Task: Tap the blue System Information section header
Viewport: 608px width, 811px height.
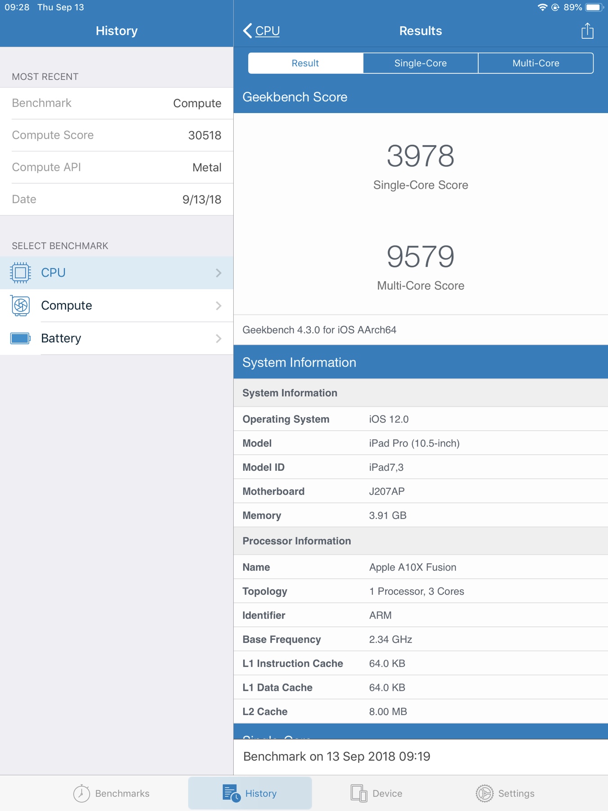Action: pos(421,362)
